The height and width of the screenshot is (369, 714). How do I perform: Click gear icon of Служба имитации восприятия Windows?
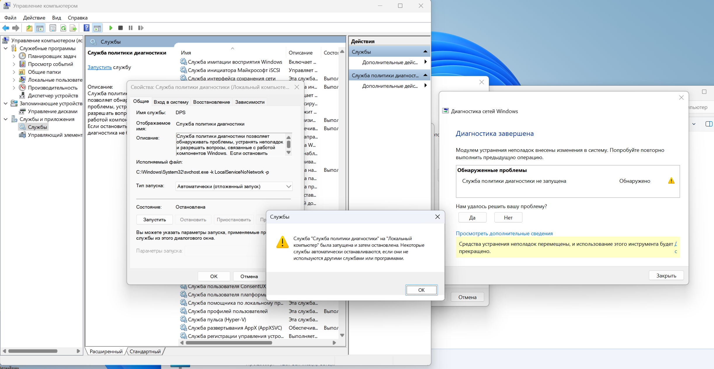tap(183, 62)
